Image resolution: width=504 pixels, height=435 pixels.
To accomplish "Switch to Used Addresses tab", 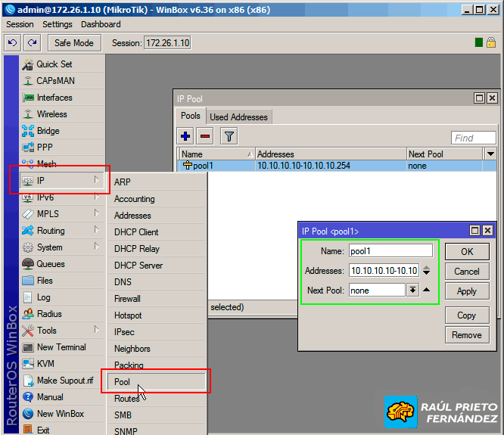I will click(x=238, y=117).
